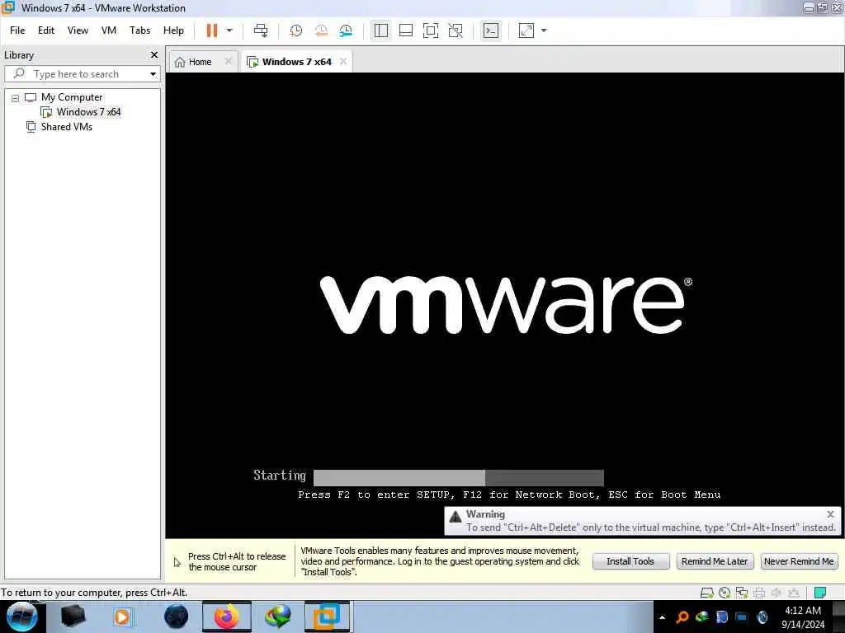This screenshot has width=845, height=633.
Task: Click the stretch guest display icon
Action: coord(526,30)
